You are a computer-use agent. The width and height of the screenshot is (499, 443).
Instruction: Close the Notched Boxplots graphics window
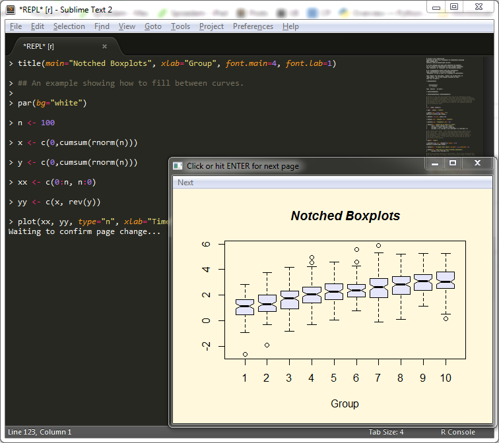point(477,163)
